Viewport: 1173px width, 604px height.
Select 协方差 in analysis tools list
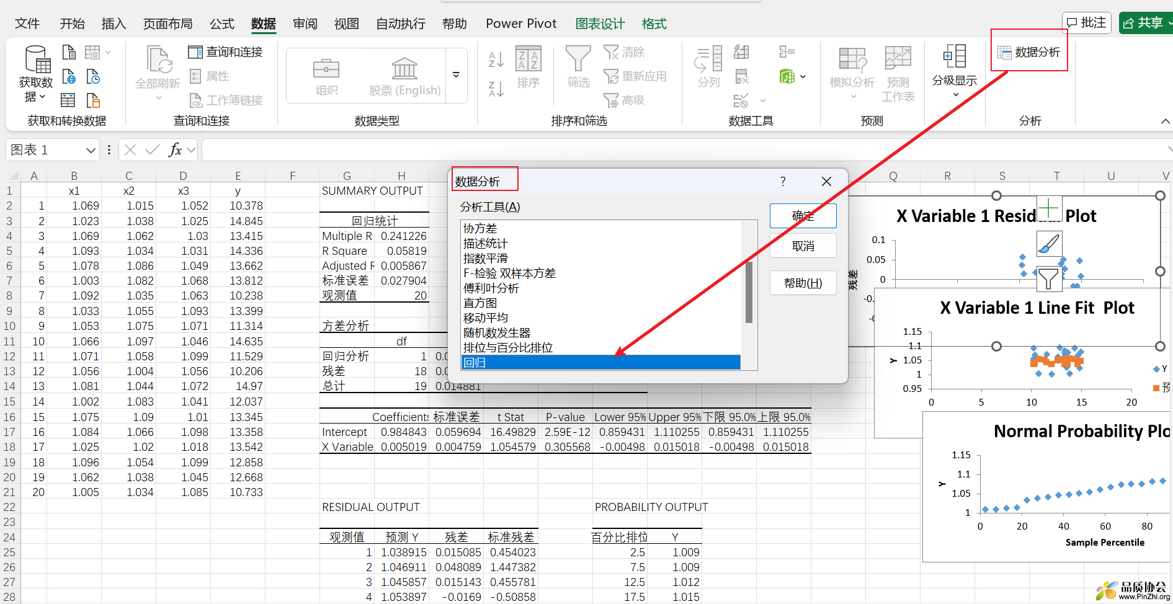click(x=600, y=228)
